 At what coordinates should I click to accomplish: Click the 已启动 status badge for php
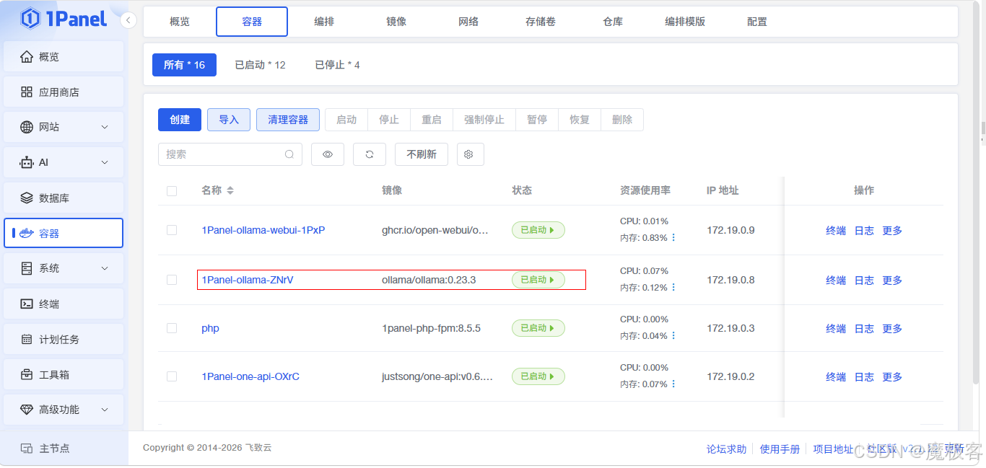(538, 328)
